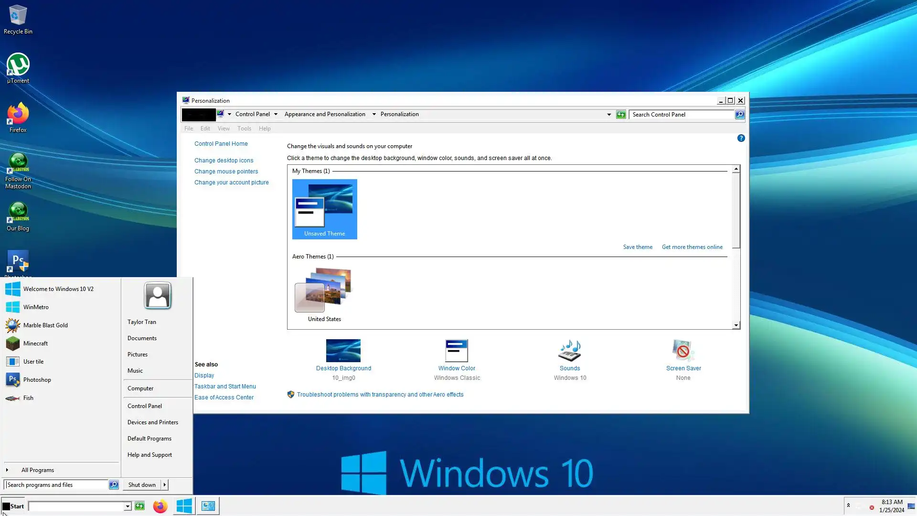
Task: Click the Firefox icon in the taskbar
Action: [x=160, y=506]
